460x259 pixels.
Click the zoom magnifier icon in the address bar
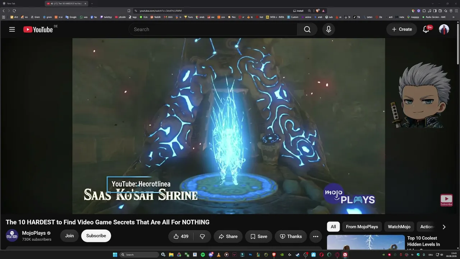[x=309, y=11]
